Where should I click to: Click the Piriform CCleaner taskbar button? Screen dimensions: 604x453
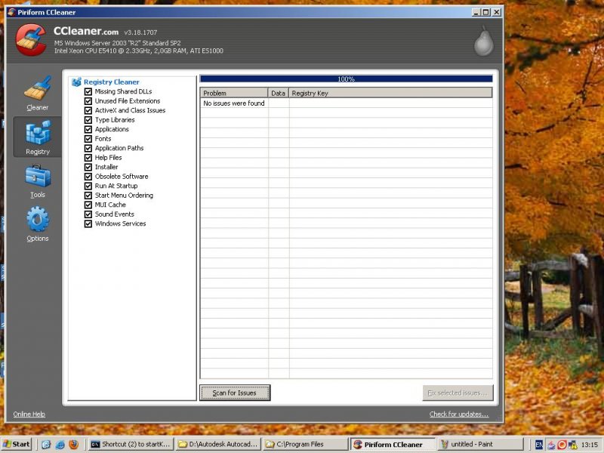(393, 445)
